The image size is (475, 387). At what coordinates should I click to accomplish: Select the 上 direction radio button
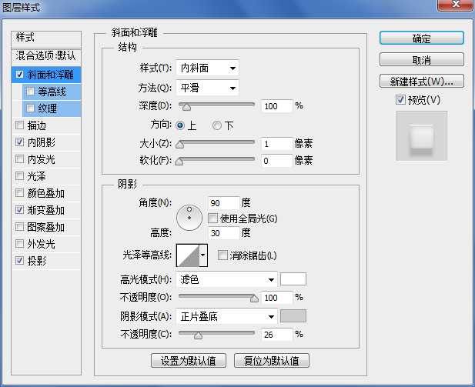180,125
